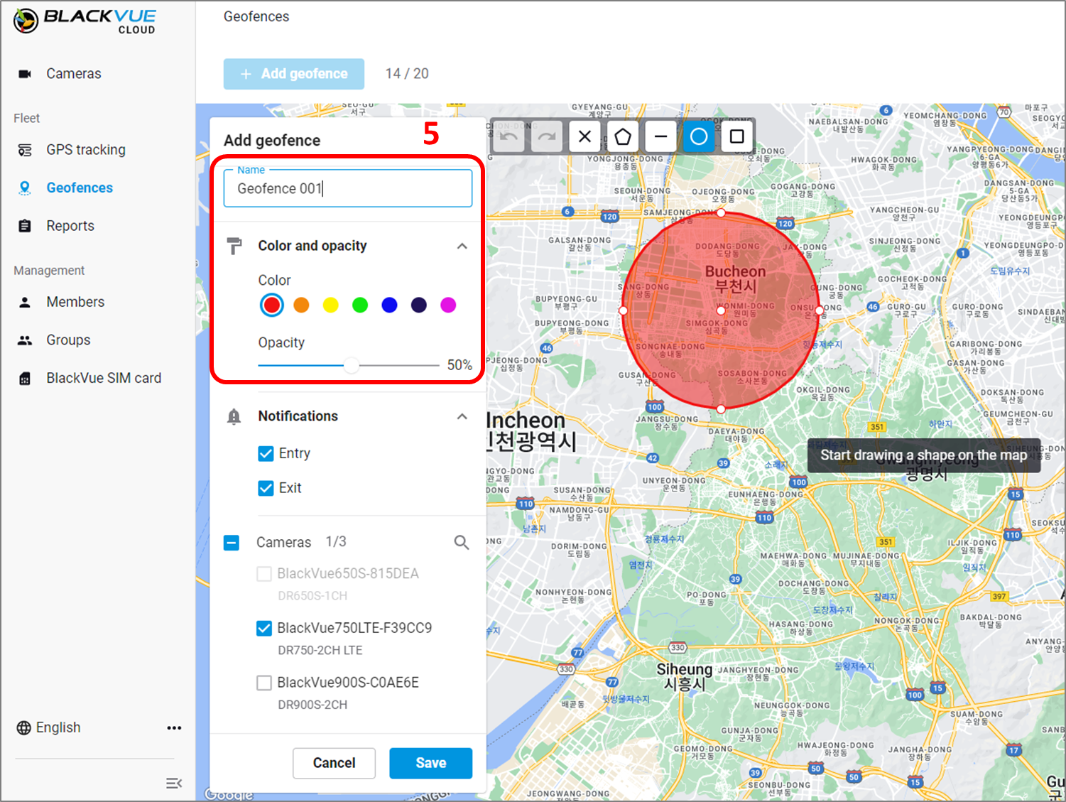Viewport: 1066px width, 802px height.
Task: Click the redo arrow on map toolbar
Action: pos(547,136)
